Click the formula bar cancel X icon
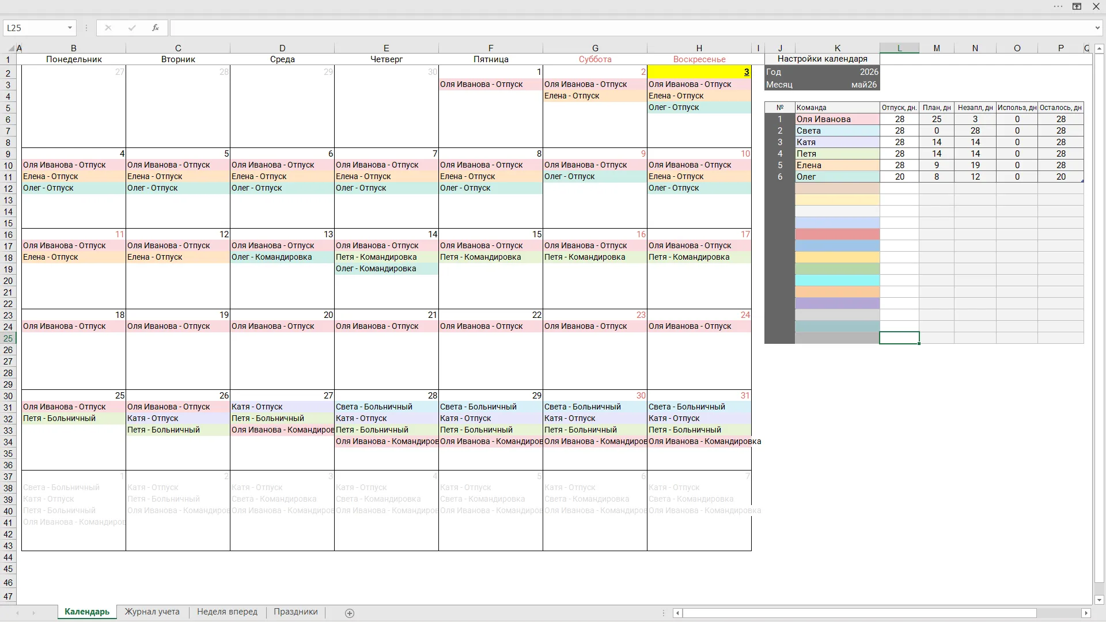 (x=108, y=28)
